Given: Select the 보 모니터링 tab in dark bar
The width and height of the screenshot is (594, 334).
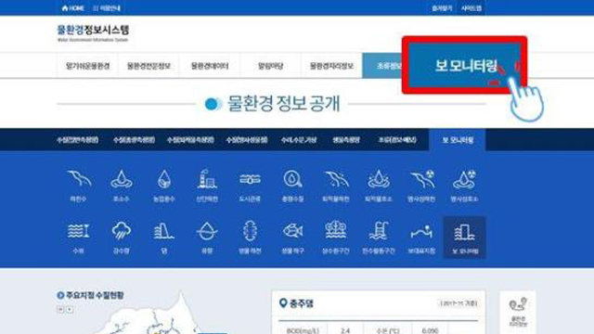Looking at the screenshot, I should (458, 140).
